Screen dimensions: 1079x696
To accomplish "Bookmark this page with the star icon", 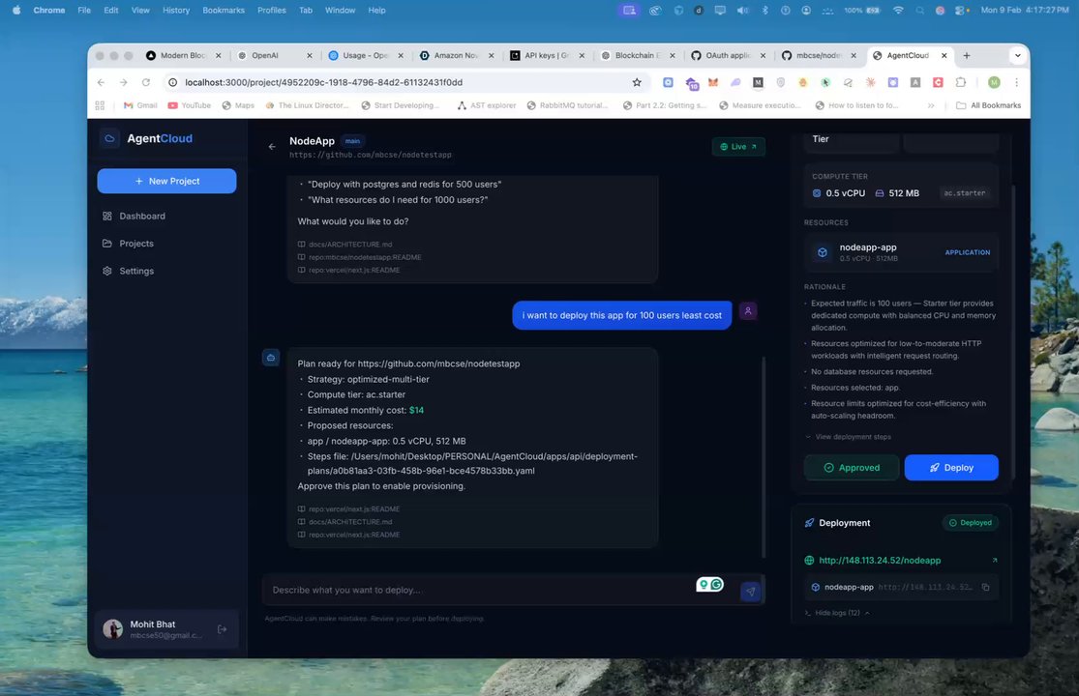I will [x=637, y=82].
